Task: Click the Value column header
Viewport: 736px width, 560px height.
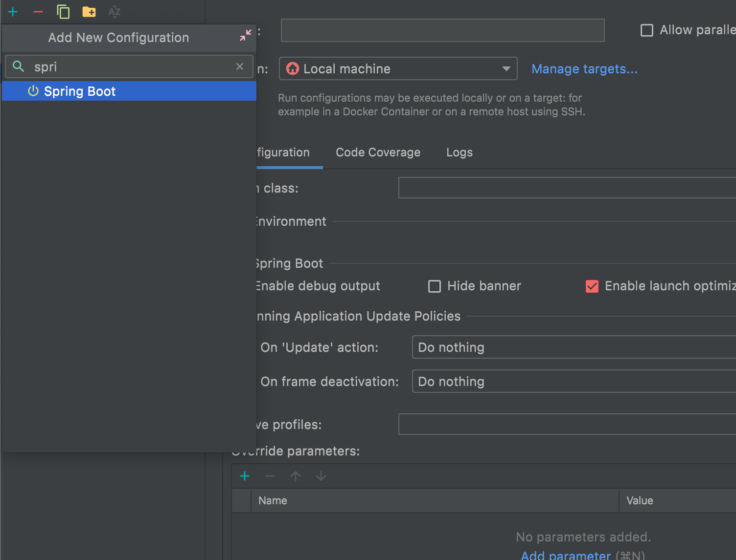Action: (x=678, y=500)
